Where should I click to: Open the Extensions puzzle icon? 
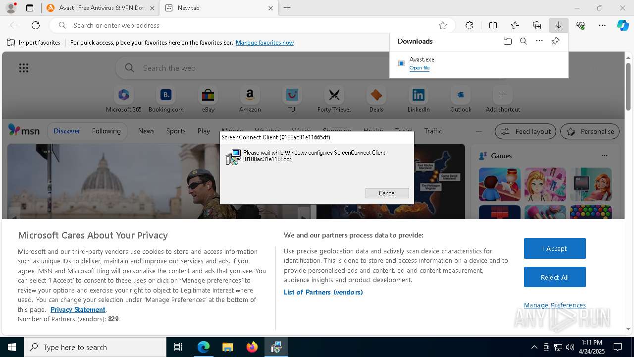pos(469,25)
